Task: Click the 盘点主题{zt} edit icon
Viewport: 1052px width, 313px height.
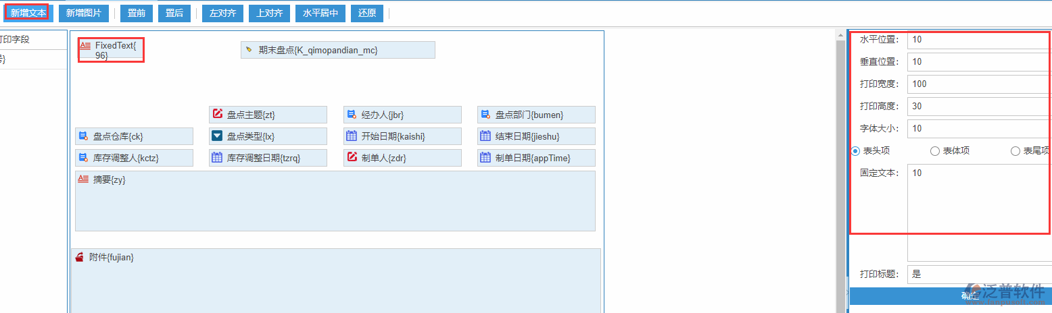Action: coord(218,114)
